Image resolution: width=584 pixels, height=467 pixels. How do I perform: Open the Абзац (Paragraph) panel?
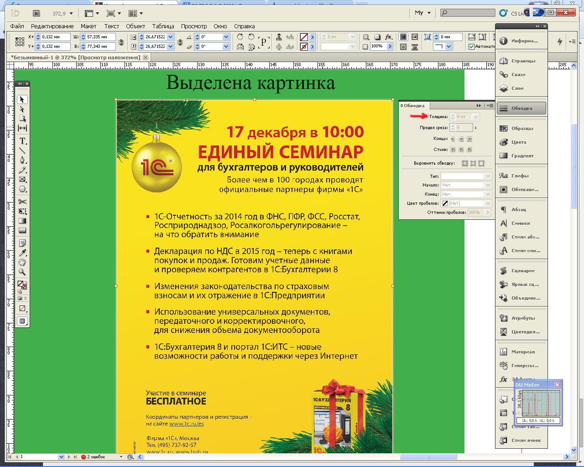click(x=521, y=210)
